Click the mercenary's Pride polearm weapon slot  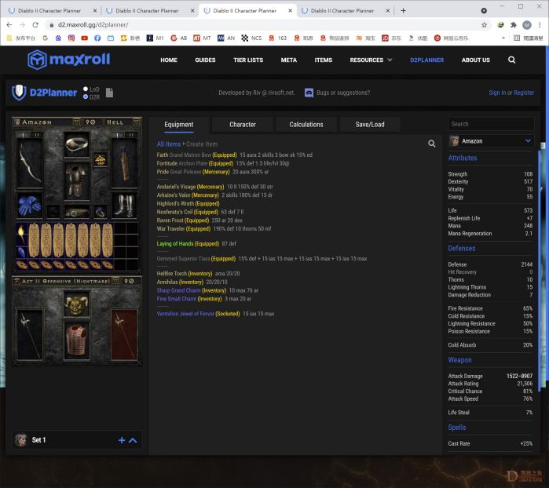[30, 334]
